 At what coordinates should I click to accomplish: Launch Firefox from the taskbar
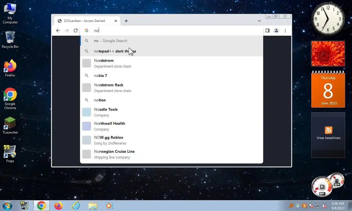(x=59, y=206)
